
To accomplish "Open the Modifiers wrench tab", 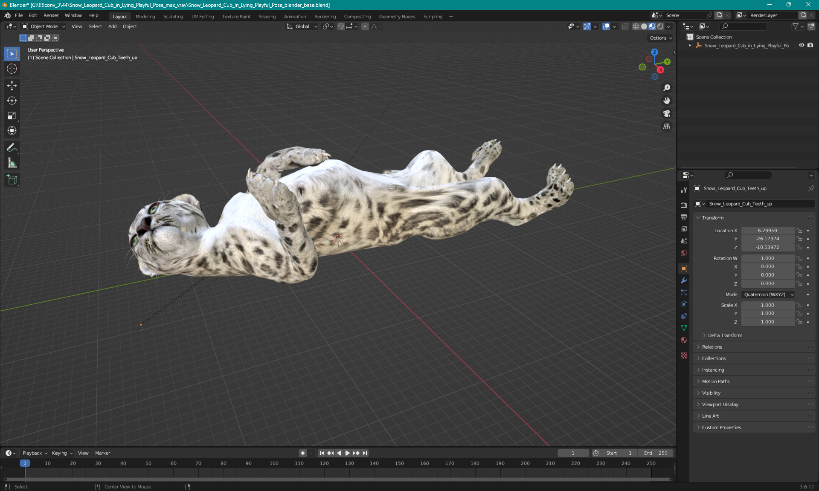I will (684, 280).
